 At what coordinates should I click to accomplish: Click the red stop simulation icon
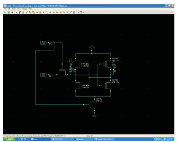click(57, 12)
